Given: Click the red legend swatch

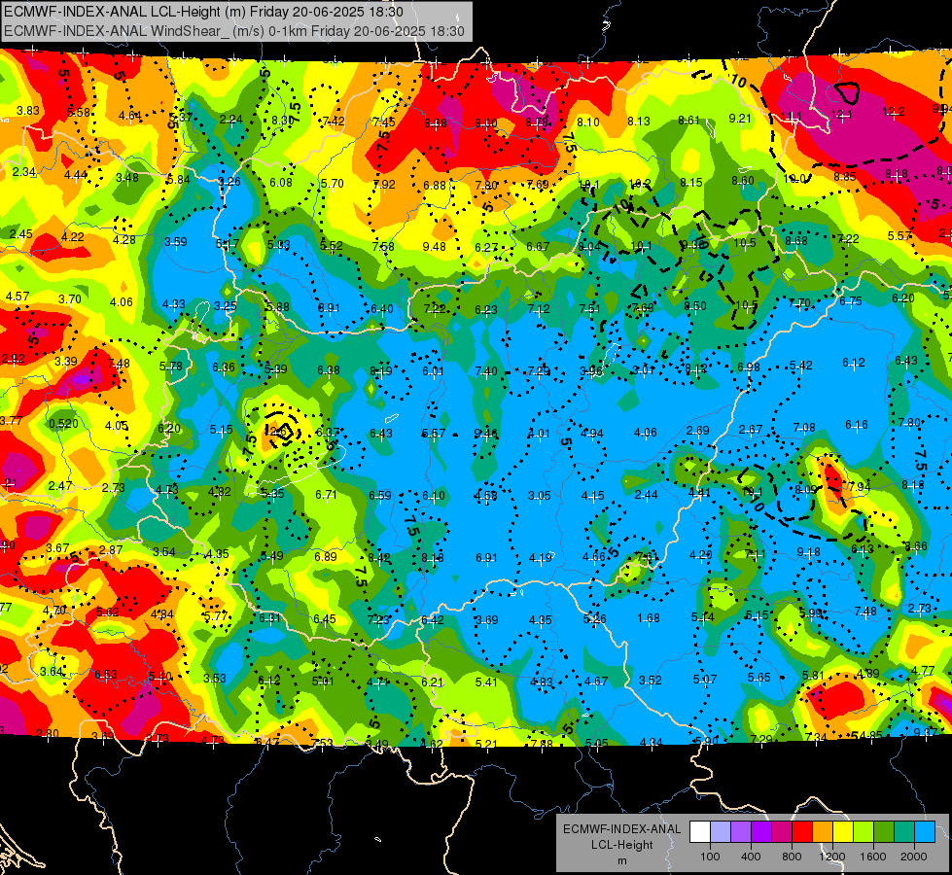Looking at the screenshot, I should click(802, 832).
